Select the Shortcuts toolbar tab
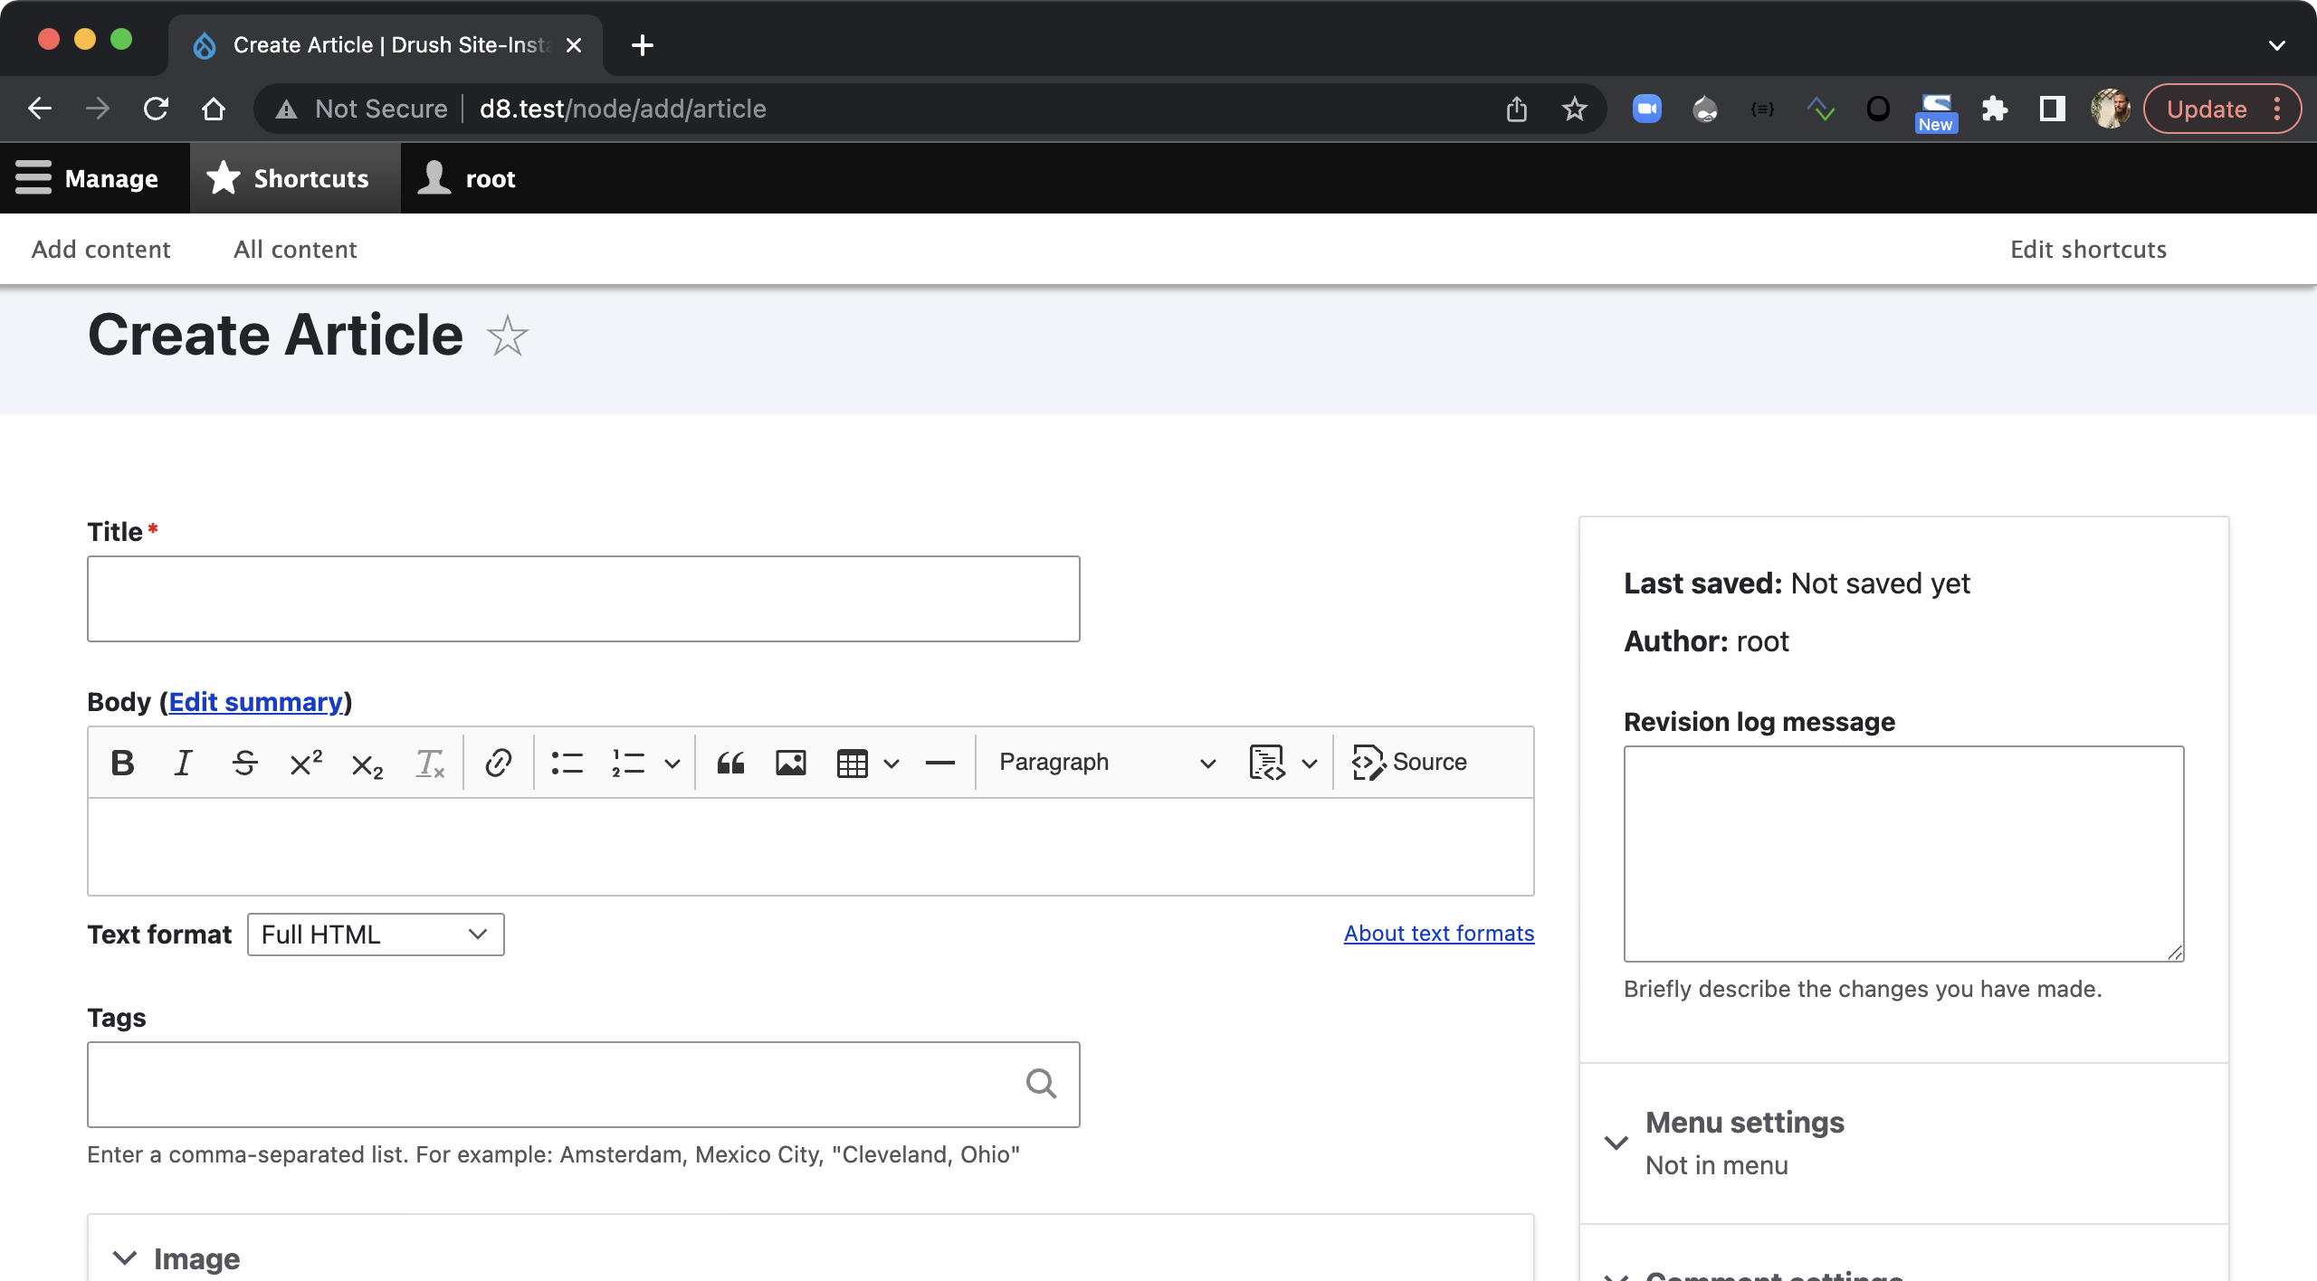2317x1281 pixels. 292,177
